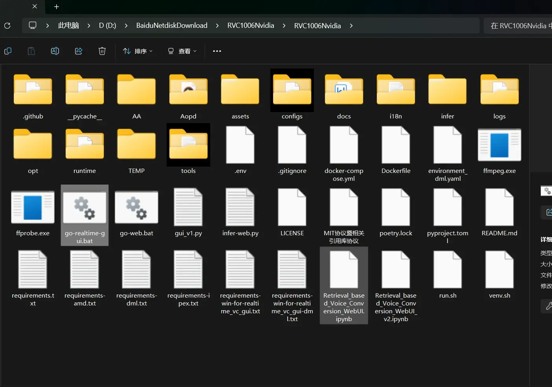Viewport: 552px width, 387px height.
Task: Select the AA folder
Action: coord(137,96)
